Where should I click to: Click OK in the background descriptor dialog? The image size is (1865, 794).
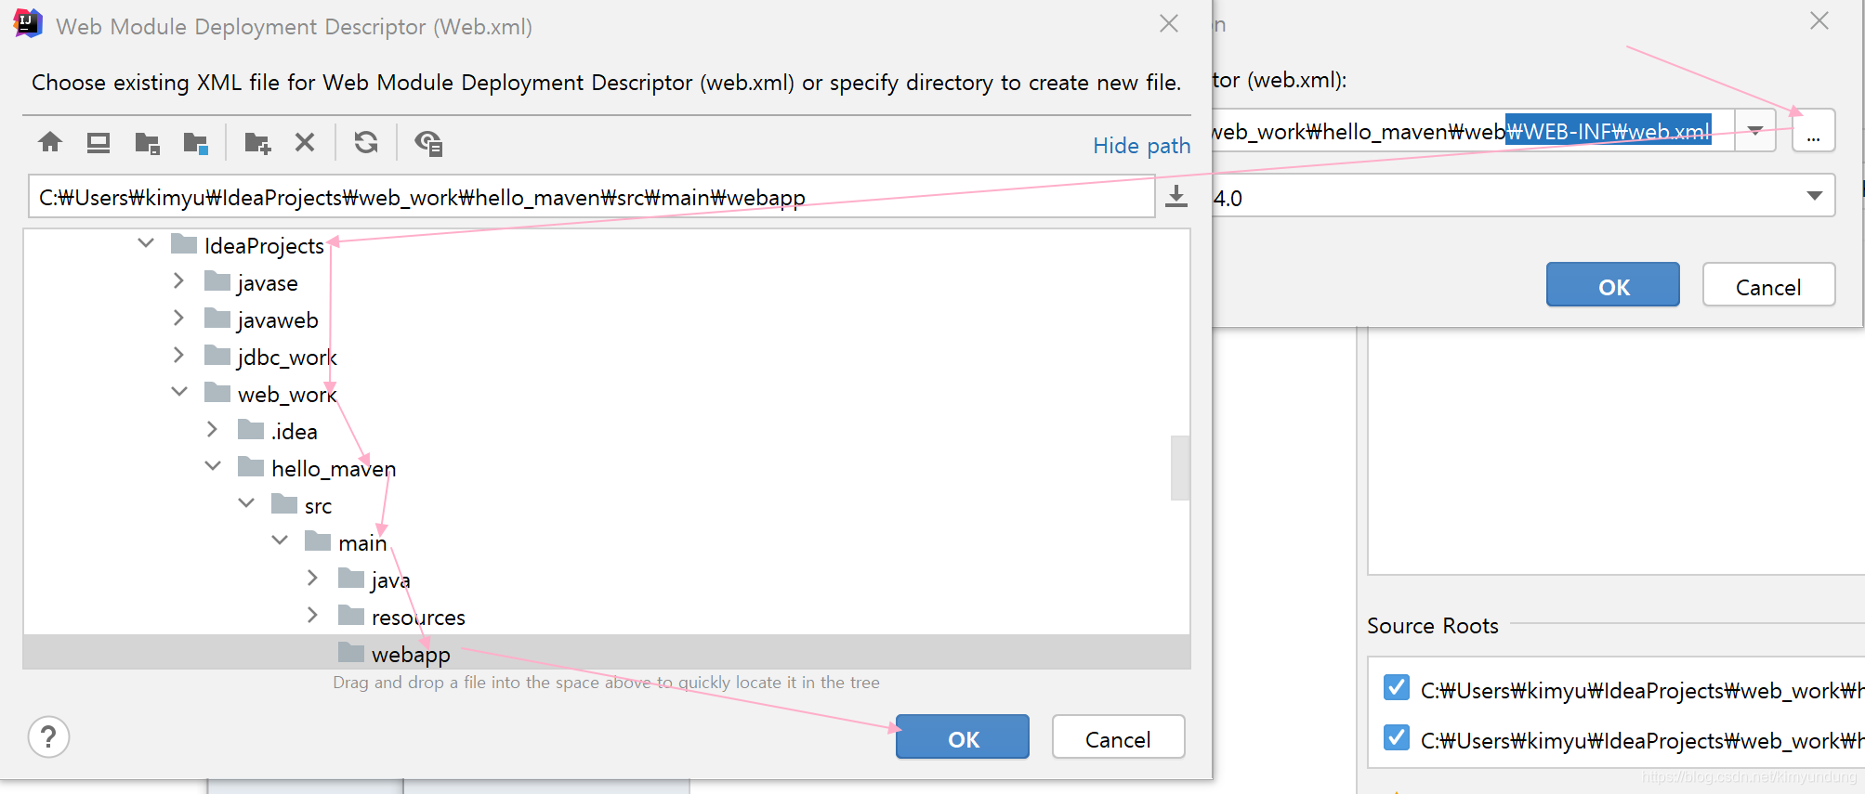tap(1613, 285)
